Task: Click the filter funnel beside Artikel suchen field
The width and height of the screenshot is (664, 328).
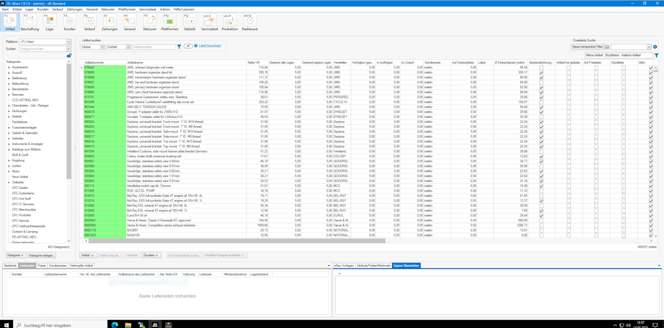Action: [179, 47]
